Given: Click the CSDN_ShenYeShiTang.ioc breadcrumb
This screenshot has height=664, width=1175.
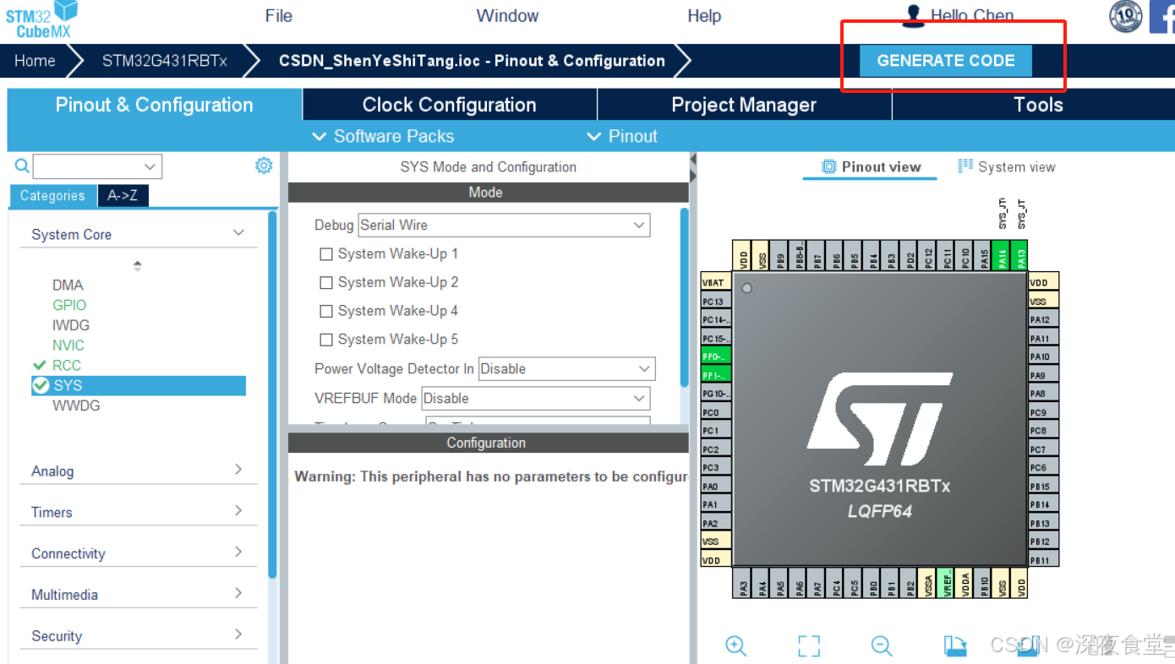Looking at the screenshot, I should 472,61.
